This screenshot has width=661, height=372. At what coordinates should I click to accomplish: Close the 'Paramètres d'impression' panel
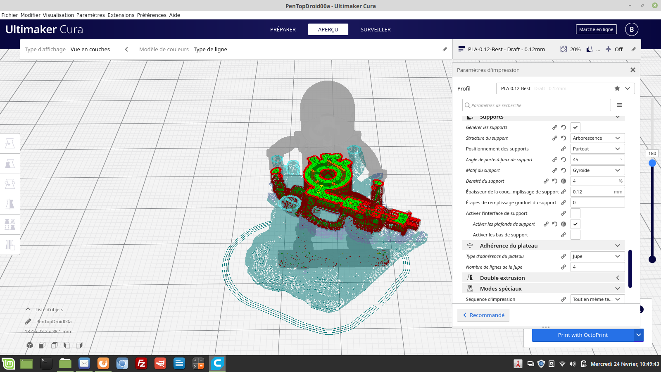coord(632,70)
